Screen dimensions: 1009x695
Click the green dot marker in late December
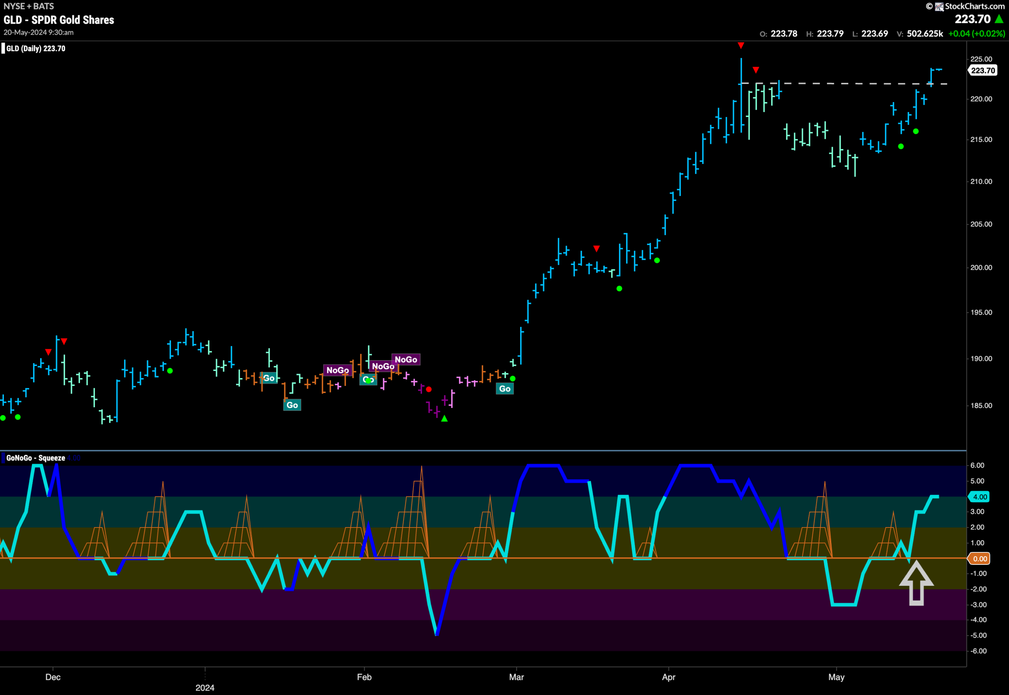coord(170,371)
